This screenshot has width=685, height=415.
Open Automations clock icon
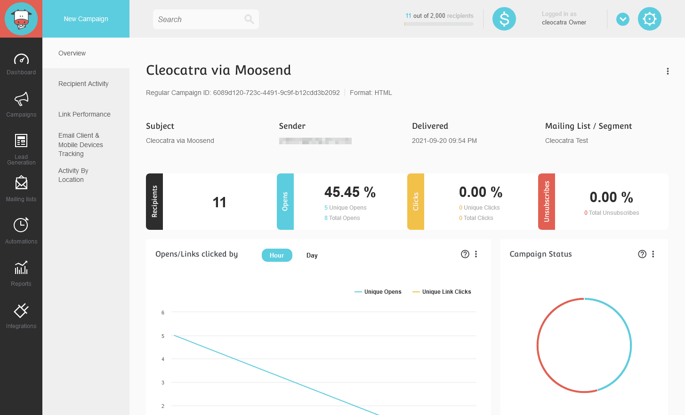click(21, 225)
